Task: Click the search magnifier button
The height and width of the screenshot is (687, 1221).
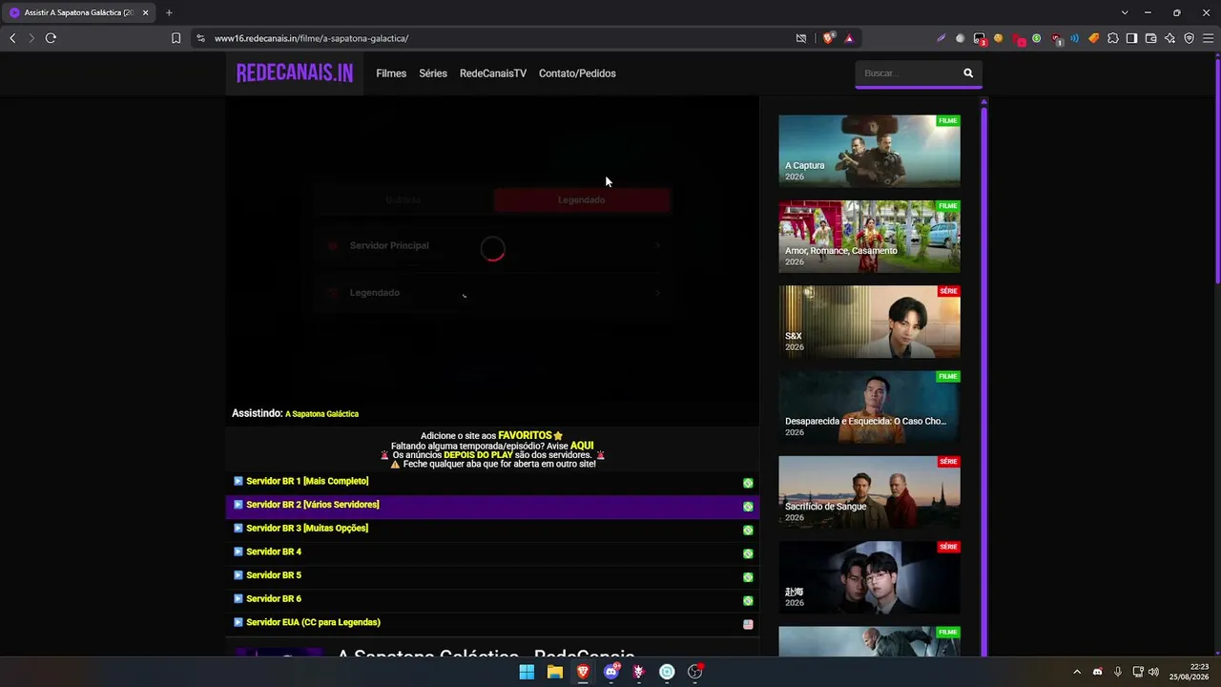Action: (968, 73)
